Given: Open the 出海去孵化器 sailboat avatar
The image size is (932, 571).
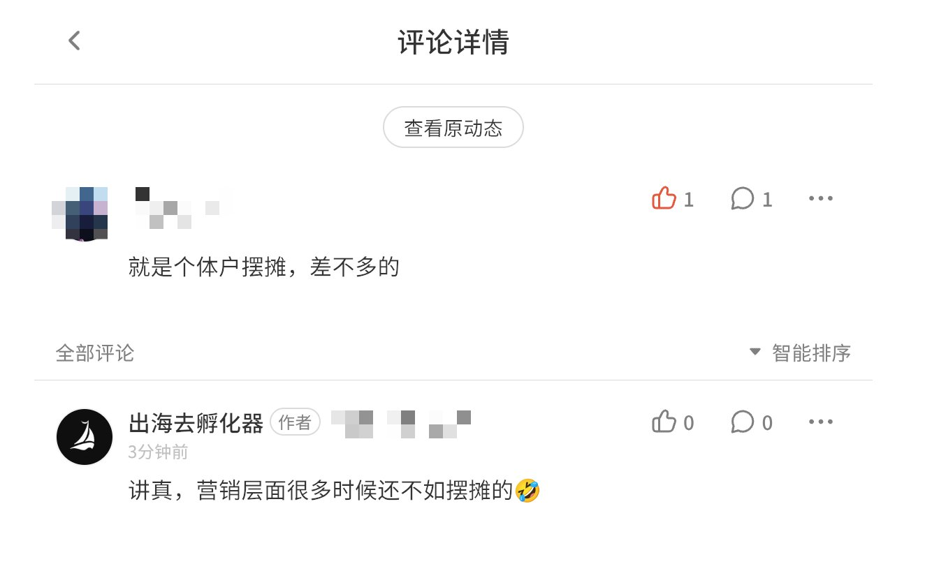Looking at the screenshot, I should click(x=85, y=437).
